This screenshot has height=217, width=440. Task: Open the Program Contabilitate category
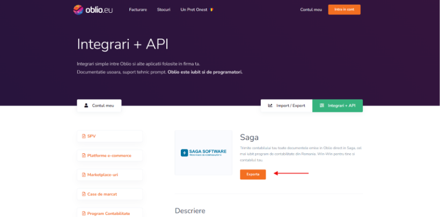click(x=109, y=213)
